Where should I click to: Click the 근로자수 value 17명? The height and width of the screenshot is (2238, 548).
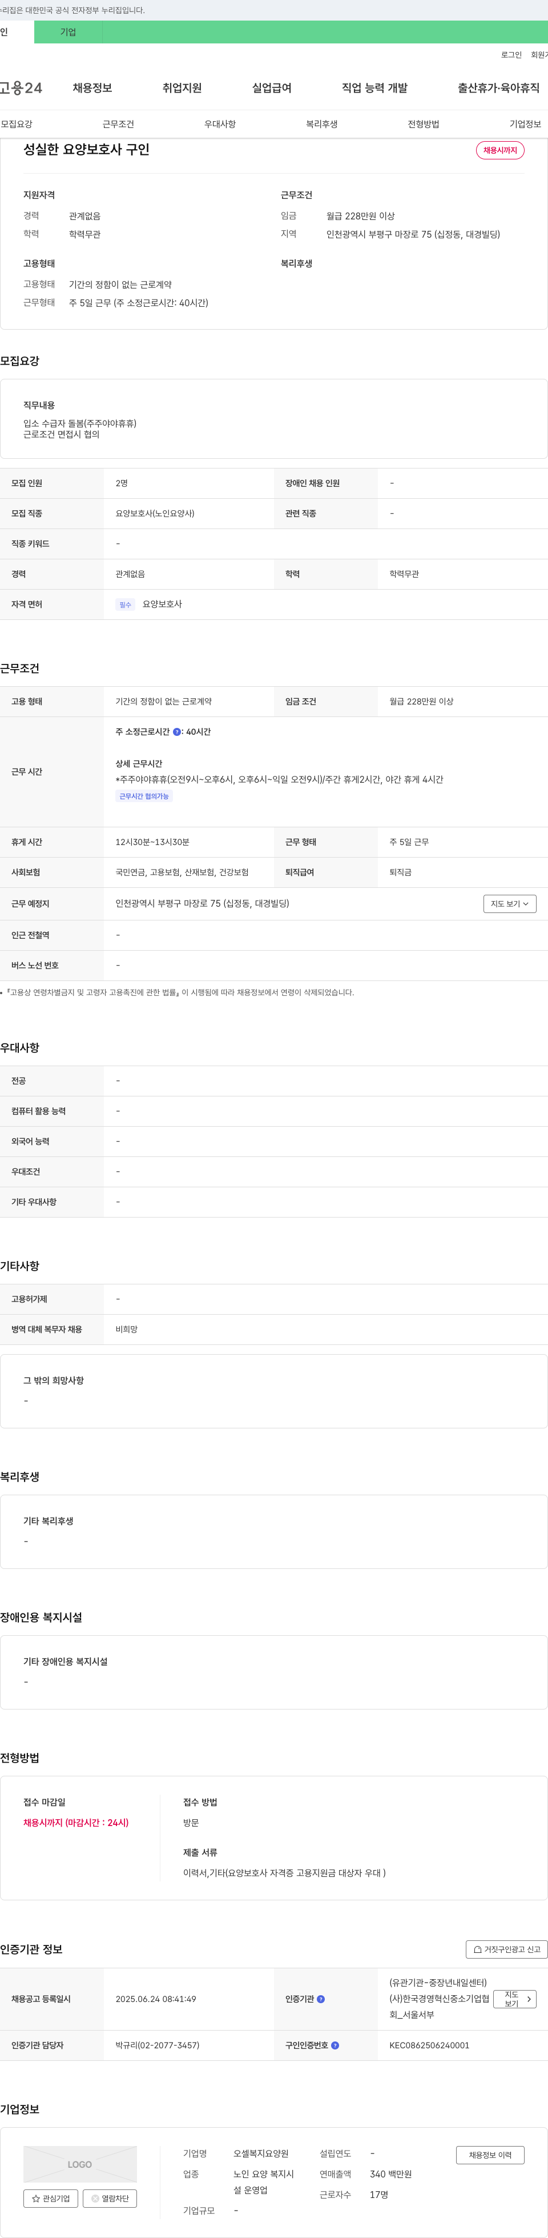(x=378, y=2195)
